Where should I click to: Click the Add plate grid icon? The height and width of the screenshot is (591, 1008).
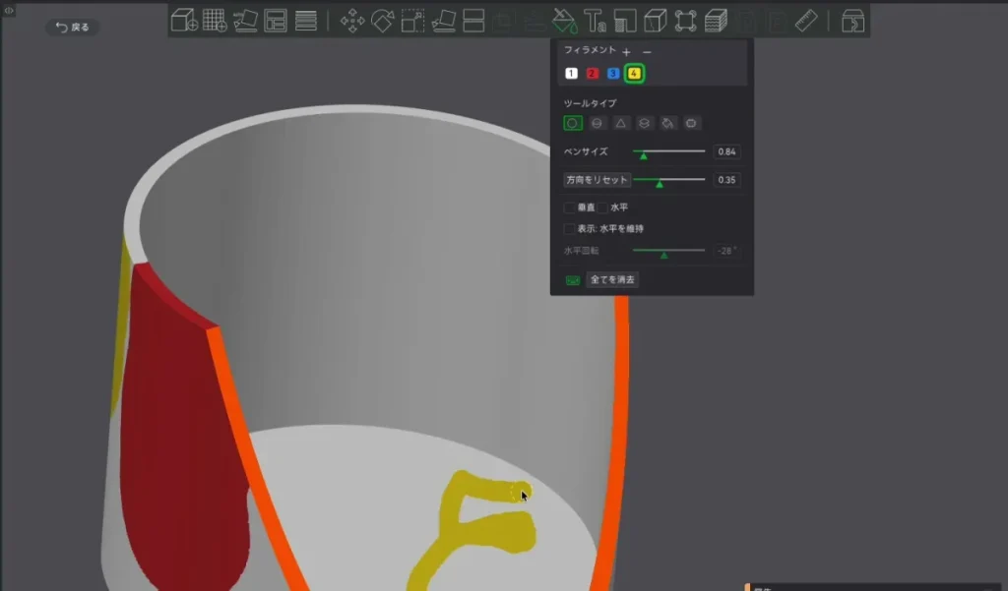pos(215,21)
